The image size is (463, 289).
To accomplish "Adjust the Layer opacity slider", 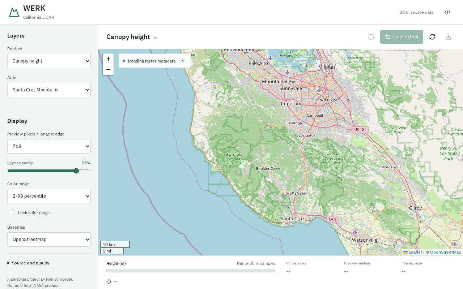I will [x=49, y=171].
